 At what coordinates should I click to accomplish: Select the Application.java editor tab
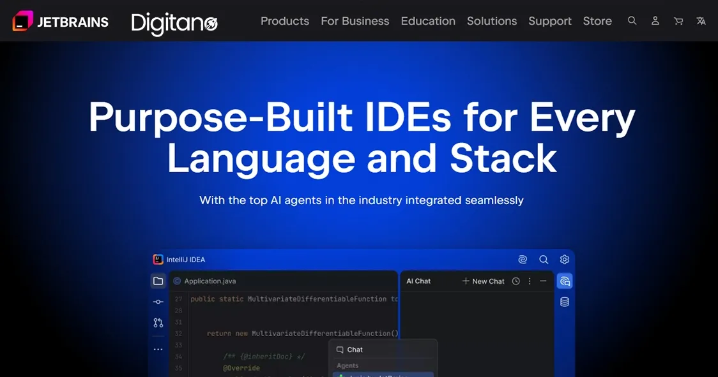204,281
